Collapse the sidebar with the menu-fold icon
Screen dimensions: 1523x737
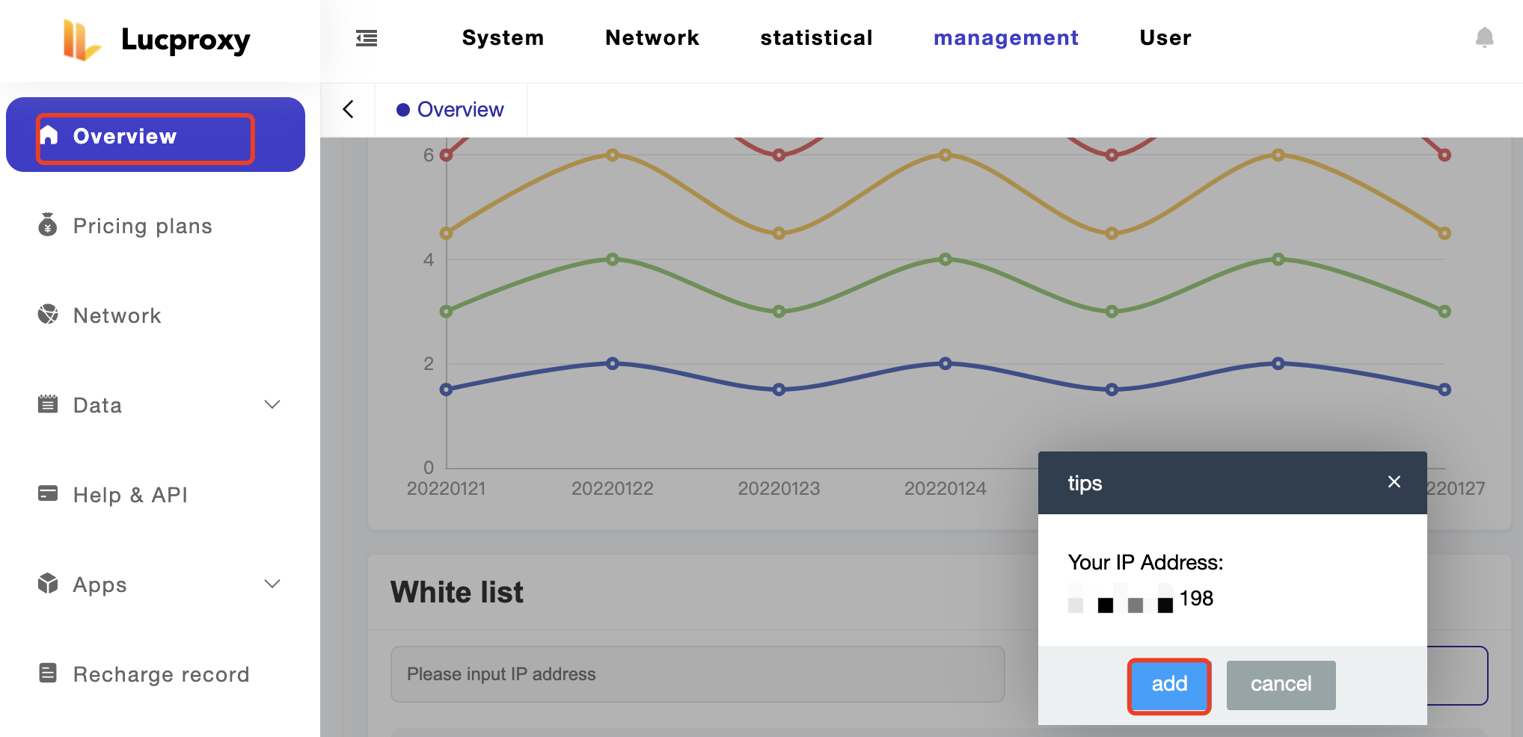(x=367, y=38)
